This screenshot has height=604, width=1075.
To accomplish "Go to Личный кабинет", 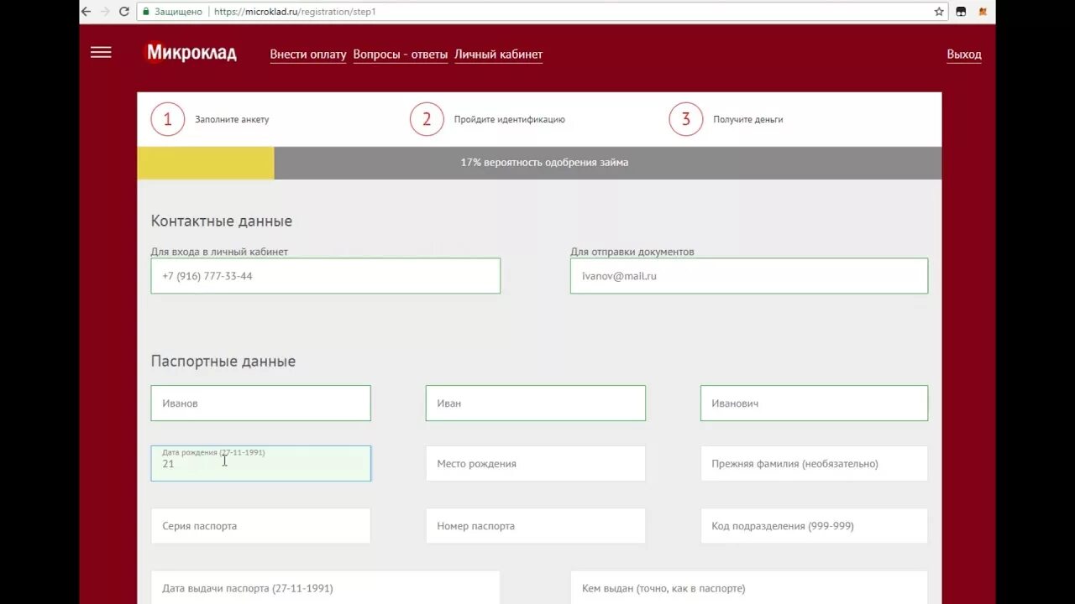I will pyautogui.click(x=499, y=55).
